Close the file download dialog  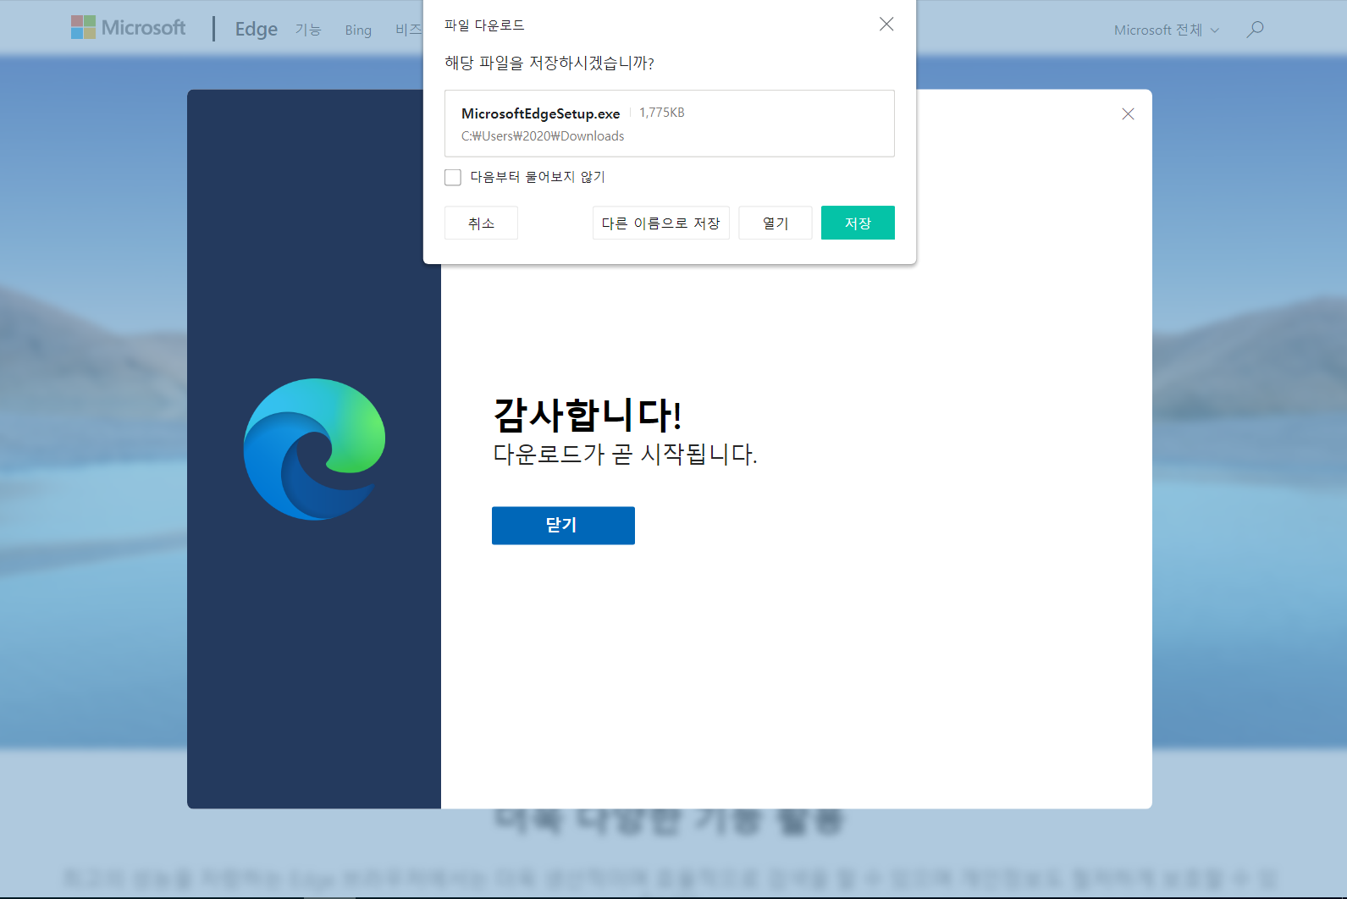[886, 24]
